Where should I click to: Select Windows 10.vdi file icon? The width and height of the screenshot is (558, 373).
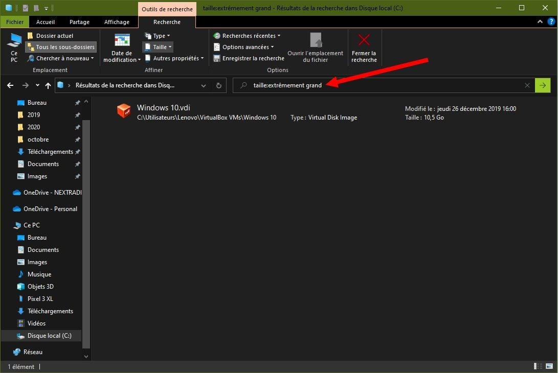[x=124, y=110]
